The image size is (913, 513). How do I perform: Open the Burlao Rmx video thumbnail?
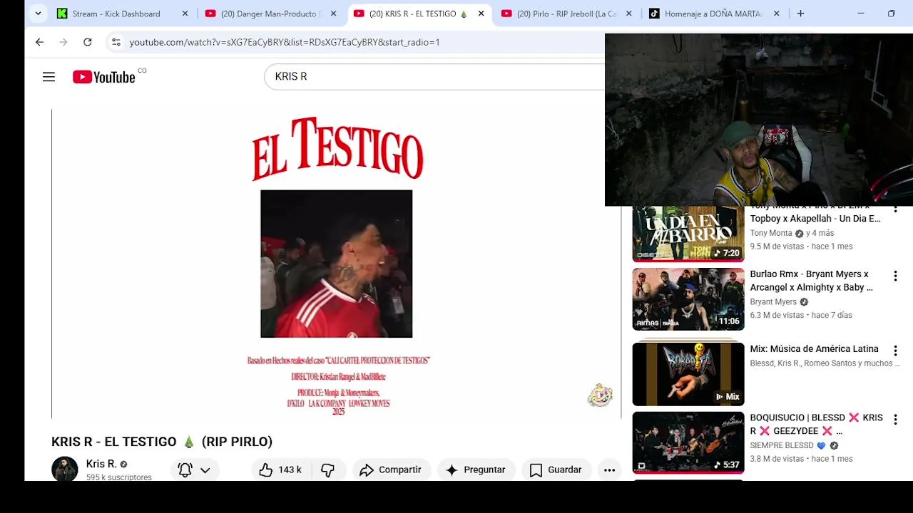[x=688, y=299]
